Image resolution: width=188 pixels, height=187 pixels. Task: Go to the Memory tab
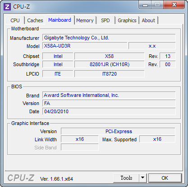(85, 20)
